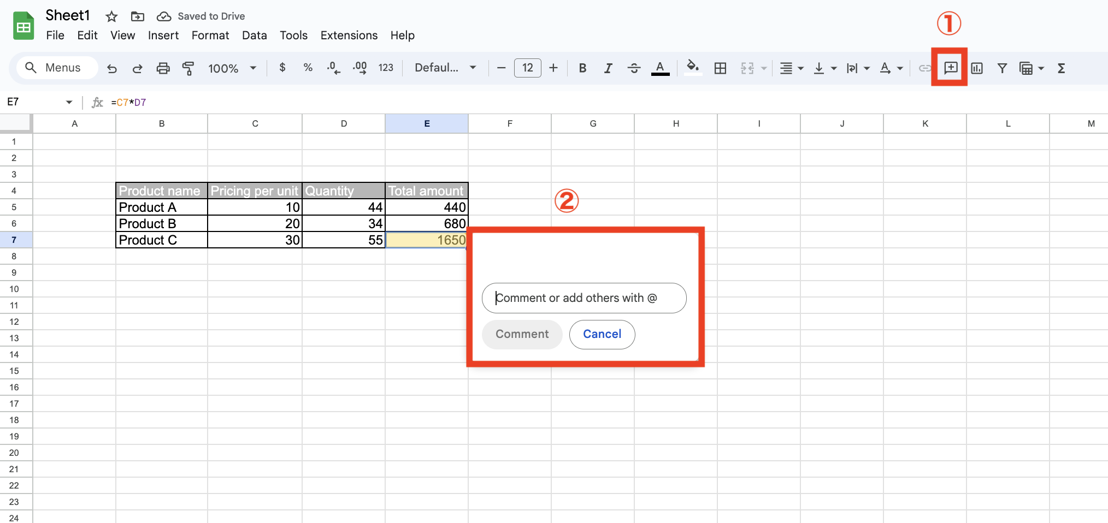Toggle bold formatting
This screenshot has height=523, width=1108.
click(582, 68)
